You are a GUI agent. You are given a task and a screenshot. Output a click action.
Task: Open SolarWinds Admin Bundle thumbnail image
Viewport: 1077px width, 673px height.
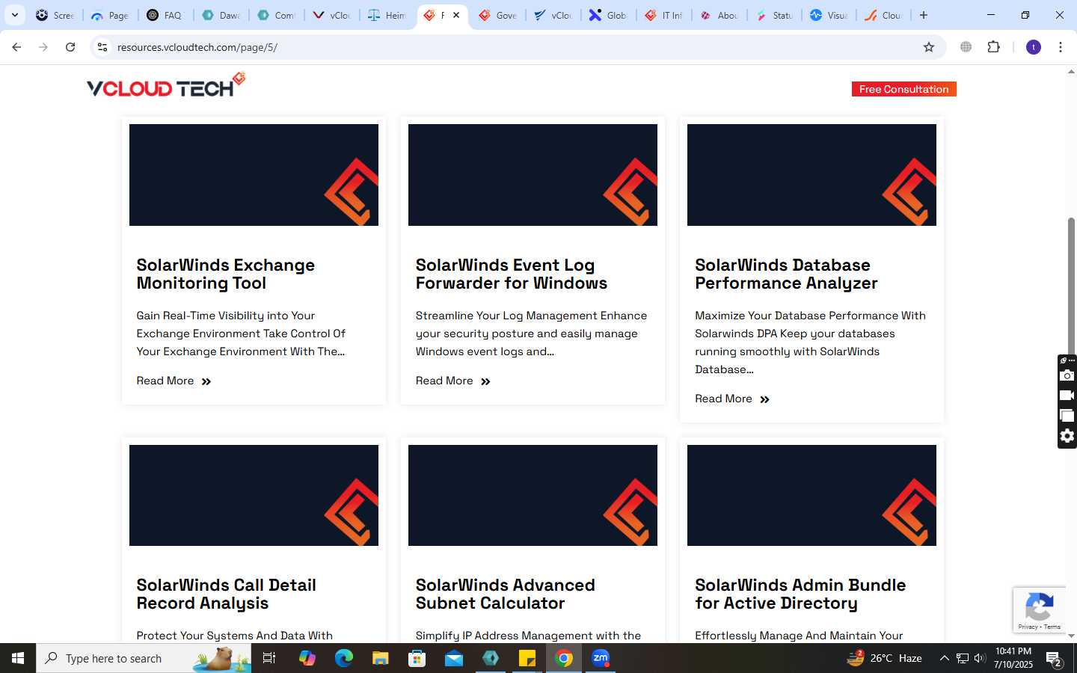[x=811, y=495]
